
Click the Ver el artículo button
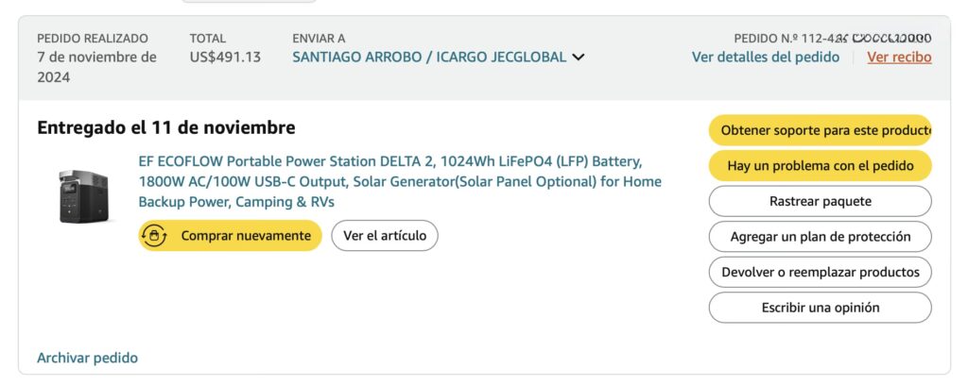[x=384, y=235]
